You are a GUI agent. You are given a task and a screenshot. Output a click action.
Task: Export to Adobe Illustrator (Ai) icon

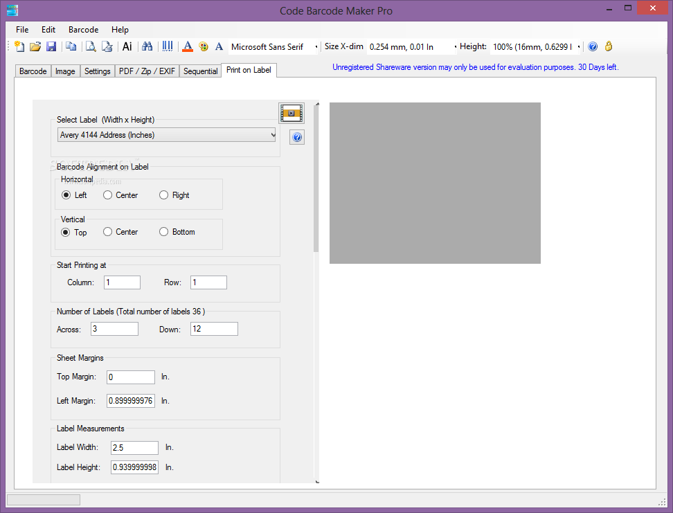pos(127,46)
